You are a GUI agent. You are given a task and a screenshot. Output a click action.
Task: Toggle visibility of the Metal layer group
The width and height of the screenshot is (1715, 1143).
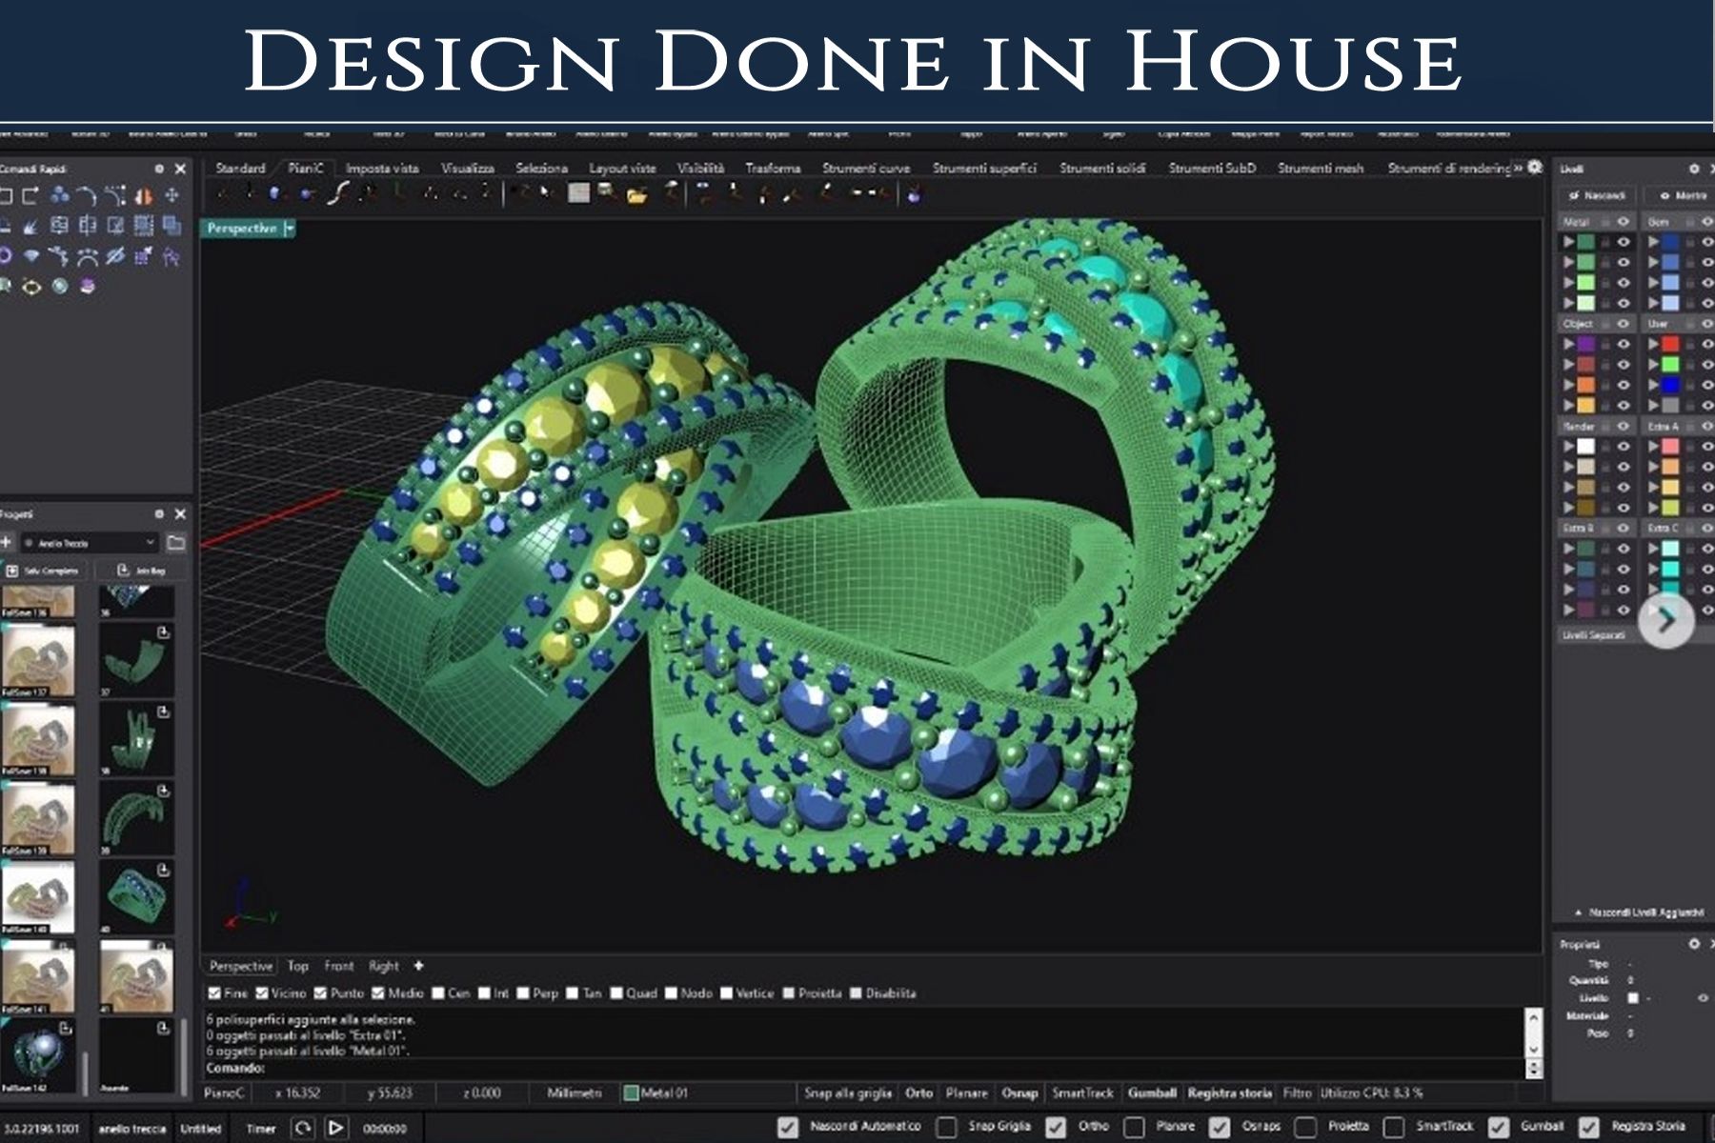[1624, 222]
